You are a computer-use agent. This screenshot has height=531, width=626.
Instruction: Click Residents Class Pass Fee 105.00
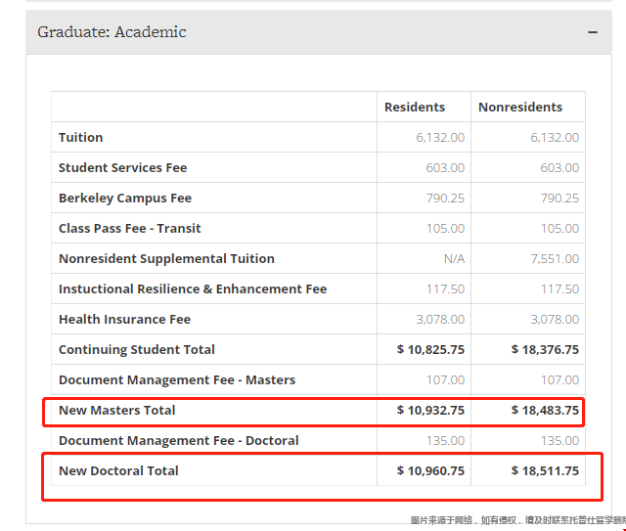[445, 229]
